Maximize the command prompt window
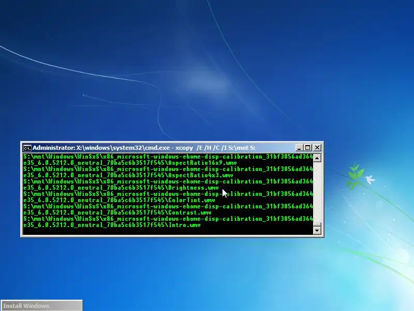The height and width of the screenshot is (311, 414). (x=307, y=148)
